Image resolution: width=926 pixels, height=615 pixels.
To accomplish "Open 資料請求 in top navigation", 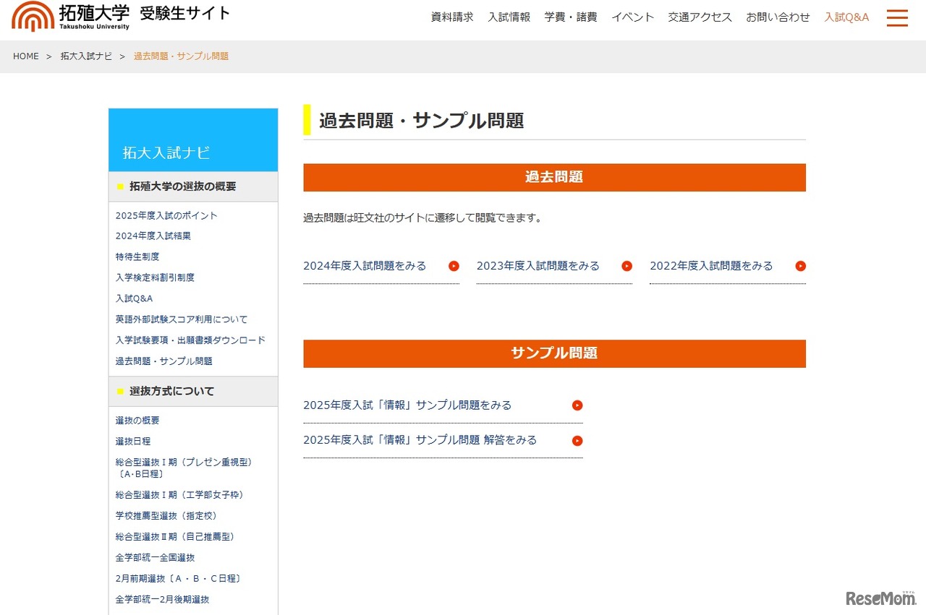I will point(452,17).
